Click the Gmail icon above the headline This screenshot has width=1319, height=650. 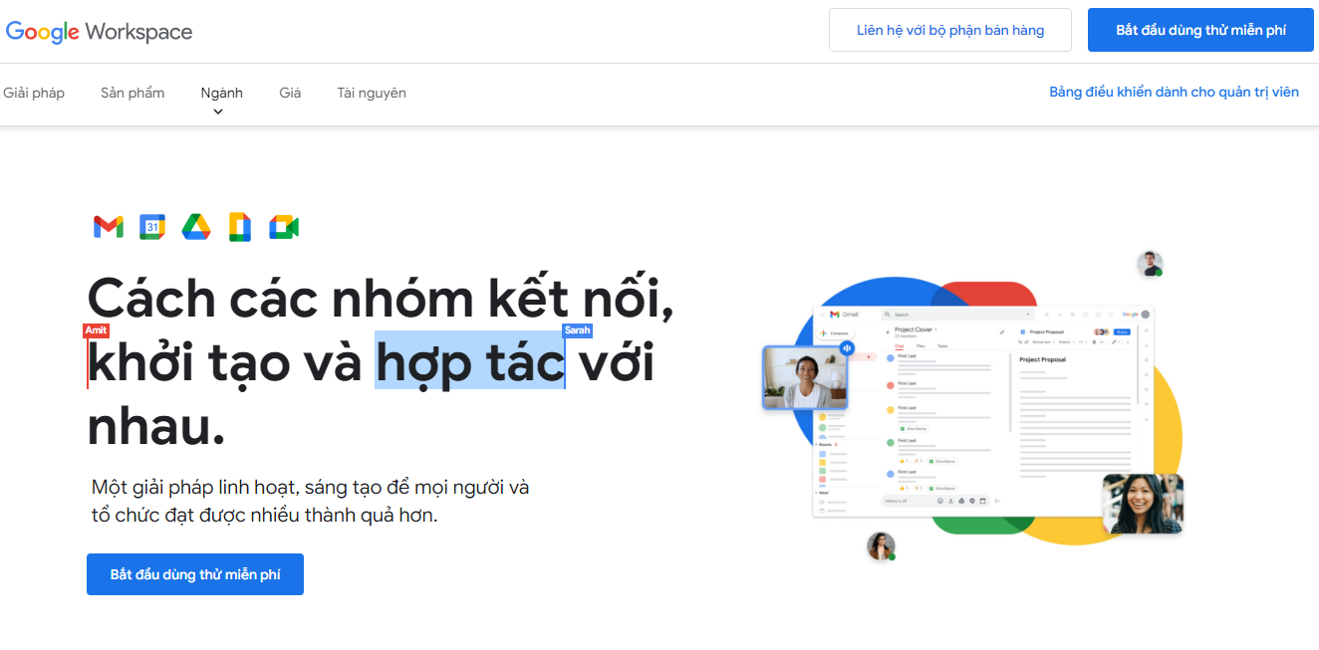point(109,227)
